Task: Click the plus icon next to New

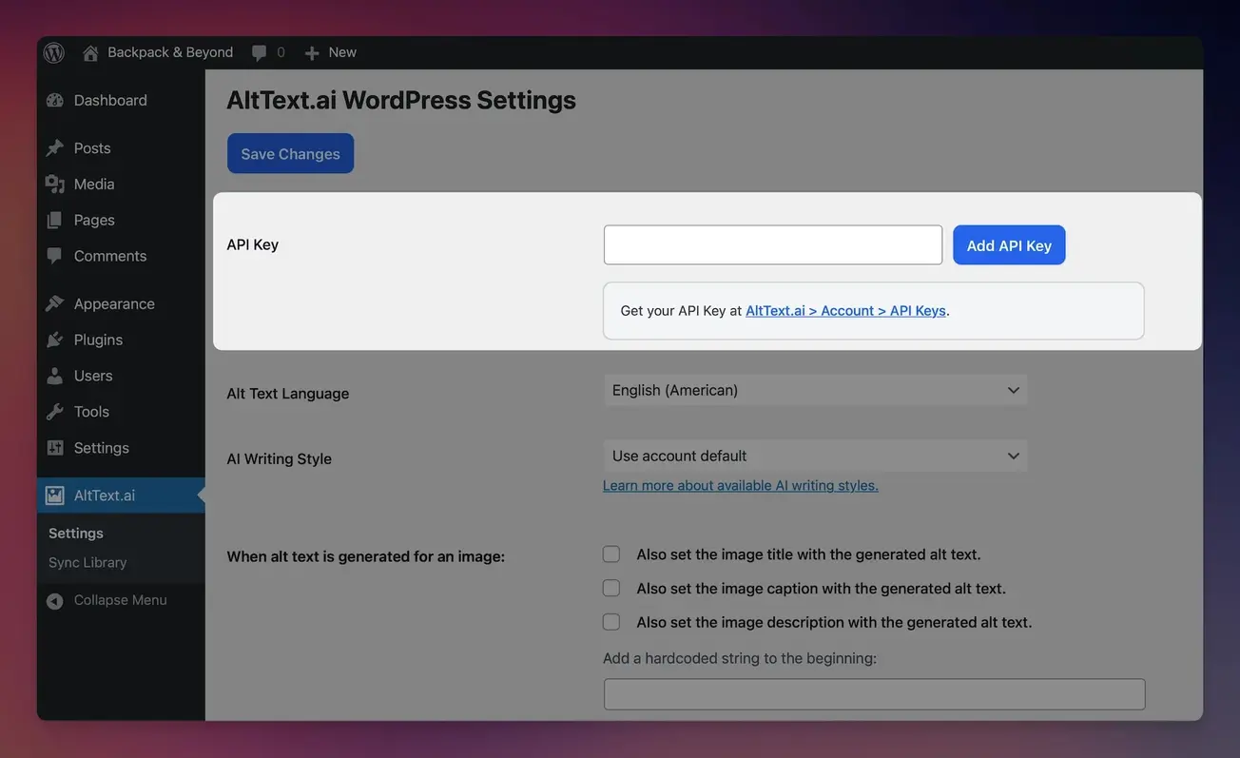Action: 312,53
